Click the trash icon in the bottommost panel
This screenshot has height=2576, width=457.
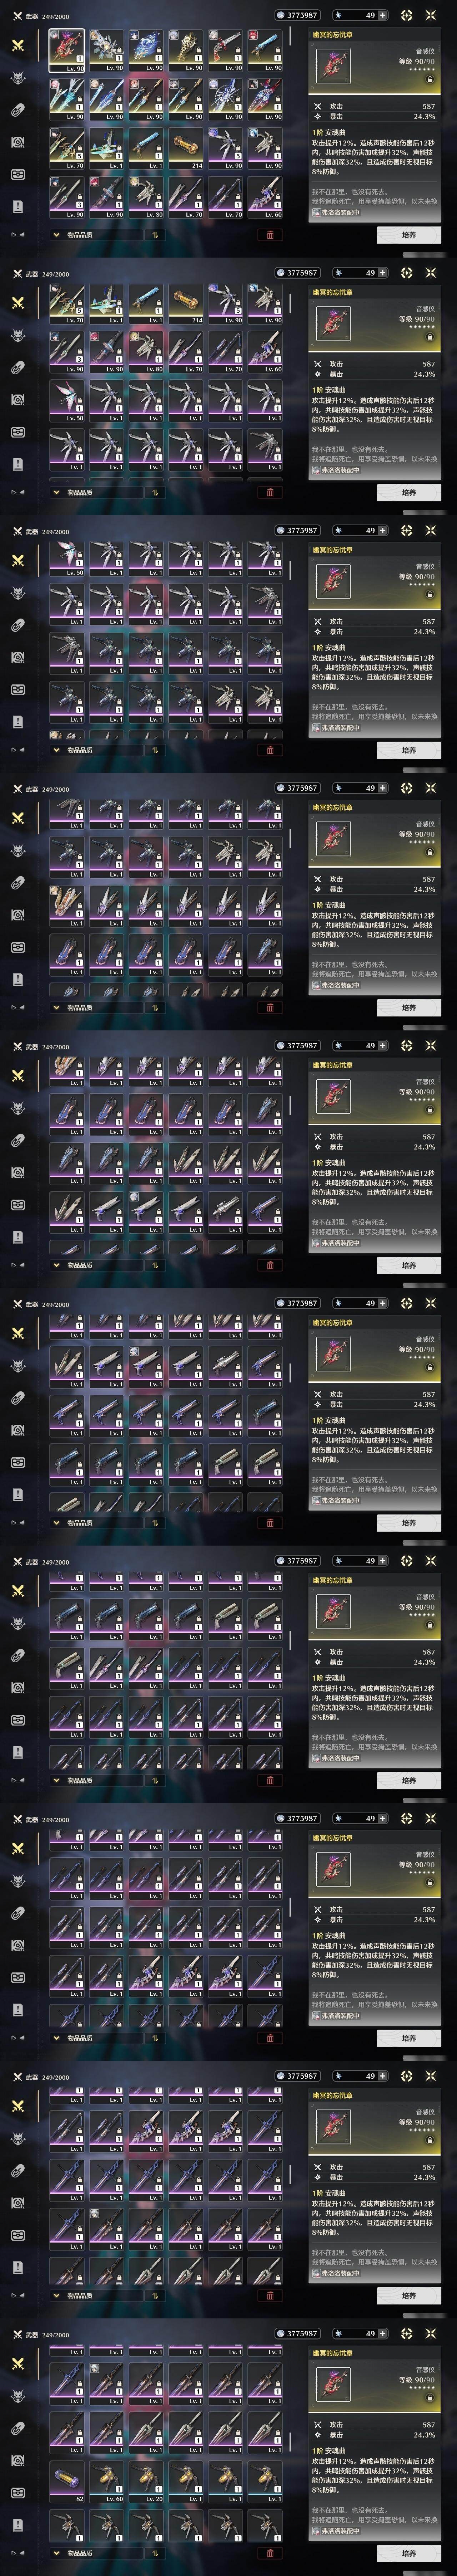click(x=270, y=2553)
